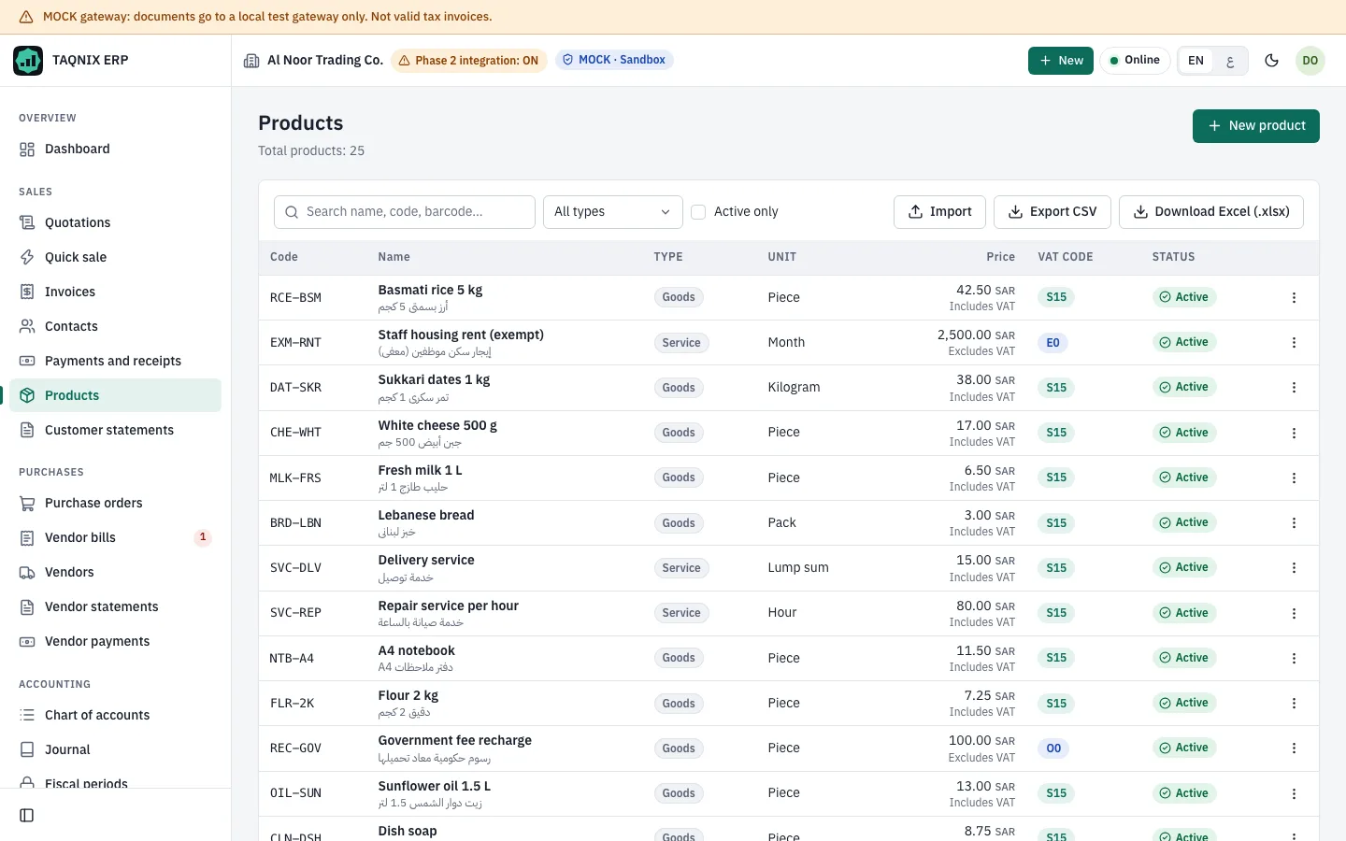Click the green New button in header
Screen dimensions: 1346x841
click(1060, 61)
